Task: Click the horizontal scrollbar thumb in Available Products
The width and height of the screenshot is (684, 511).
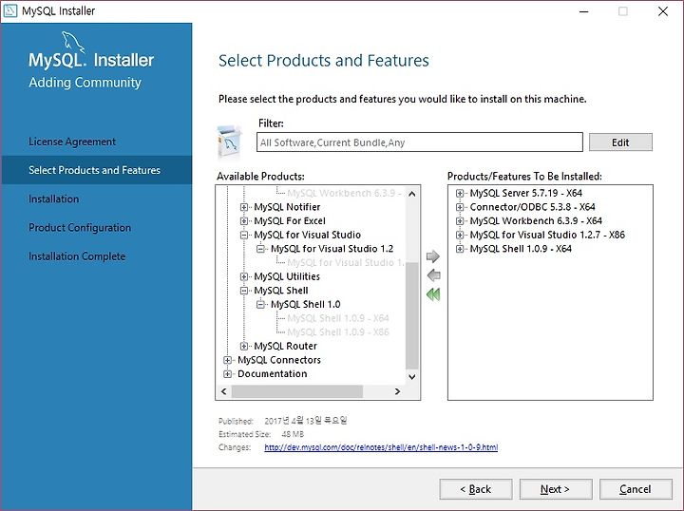Action: 296,391
